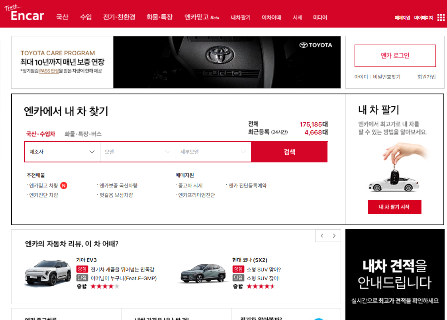
Task: Click the 엔카 로그인 button
Action: coord(395,55)
